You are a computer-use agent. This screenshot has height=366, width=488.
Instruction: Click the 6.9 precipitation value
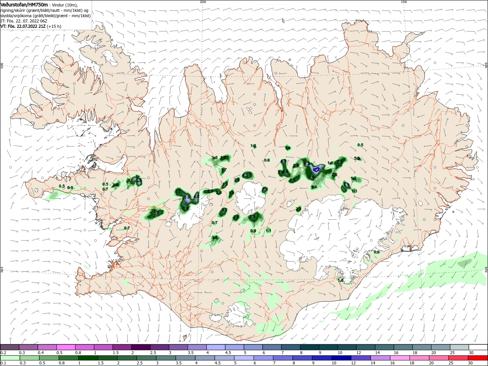(347, 185)
